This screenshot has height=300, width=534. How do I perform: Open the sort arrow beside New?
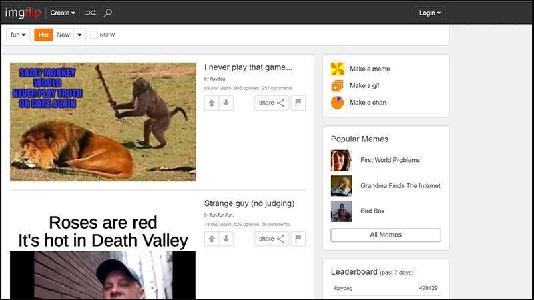[x=79, y=35]
